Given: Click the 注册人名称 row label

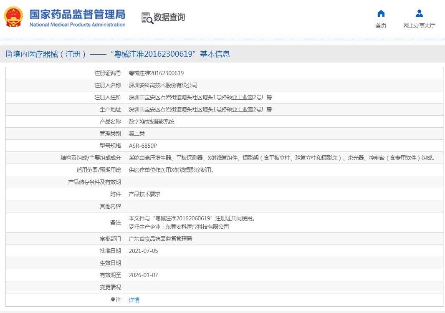Looking at the screenshot, I should [108, 85].
